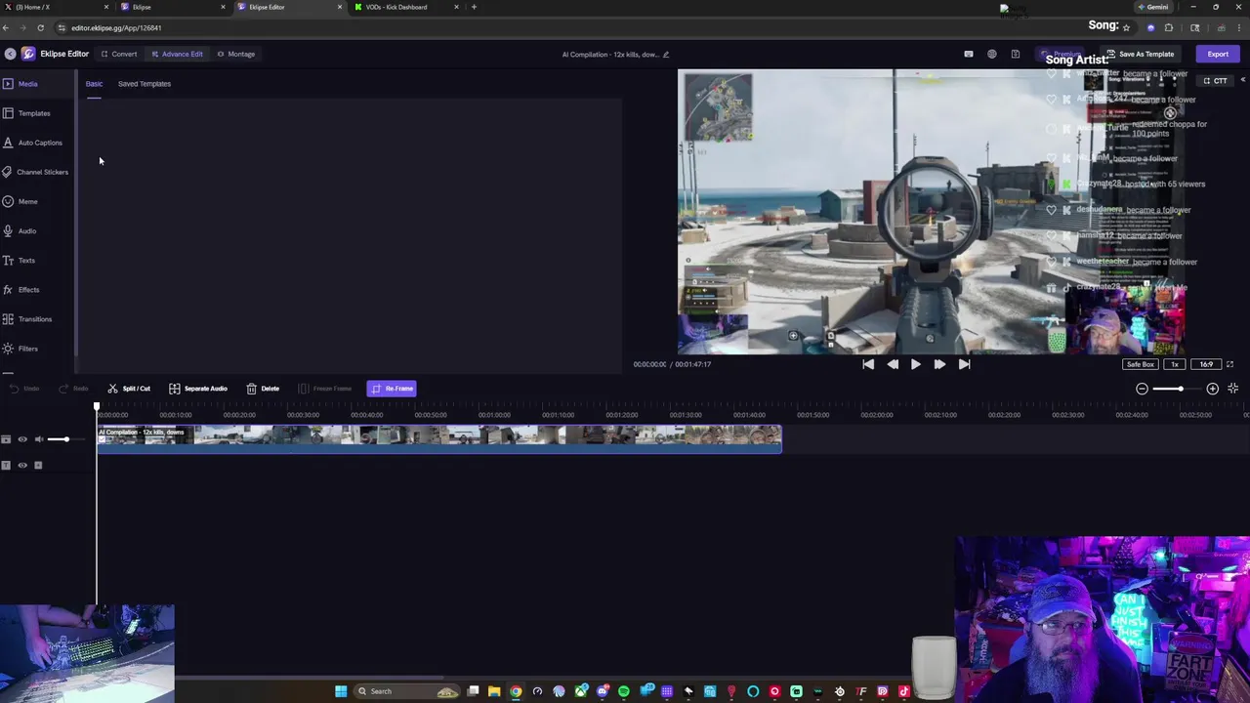
Task: Click the Premium button
Action: click(x=1062, y=54)
